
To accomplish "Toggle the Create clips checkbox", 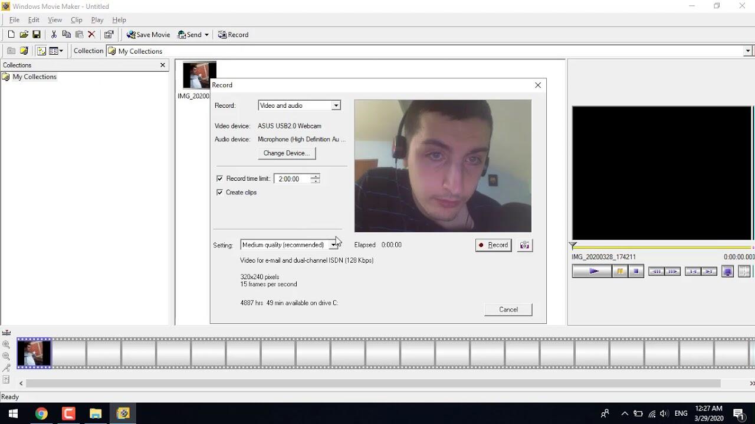I will coord(220,193).
